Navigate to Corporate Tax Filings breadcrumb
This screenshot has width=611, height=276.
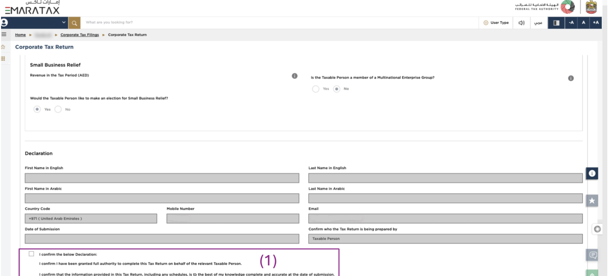(79, 35)
